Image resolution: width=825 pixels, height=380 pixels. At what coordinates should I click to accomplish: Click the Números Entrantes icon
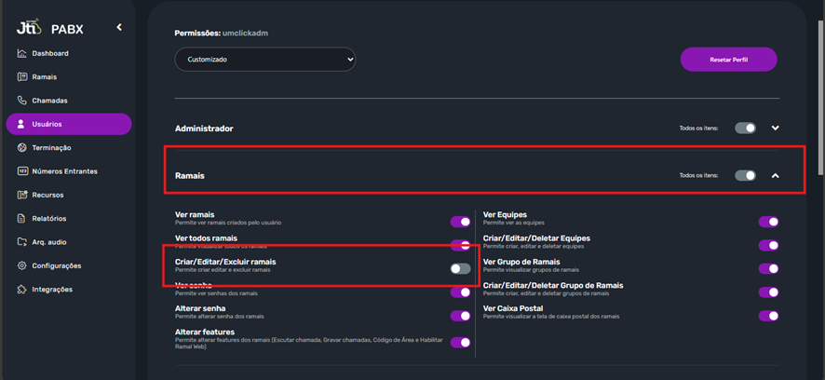click(x=22, y=171)
